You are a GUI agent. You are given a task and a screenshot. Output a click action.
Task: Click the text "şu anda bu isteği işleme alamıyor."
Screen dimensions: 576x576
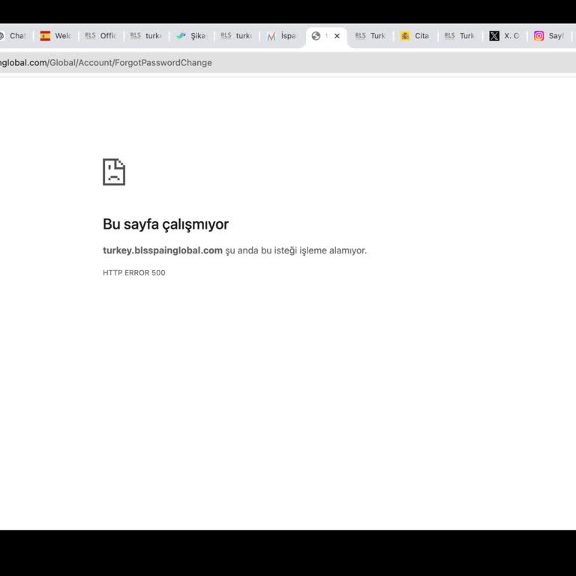coord(296,250)
